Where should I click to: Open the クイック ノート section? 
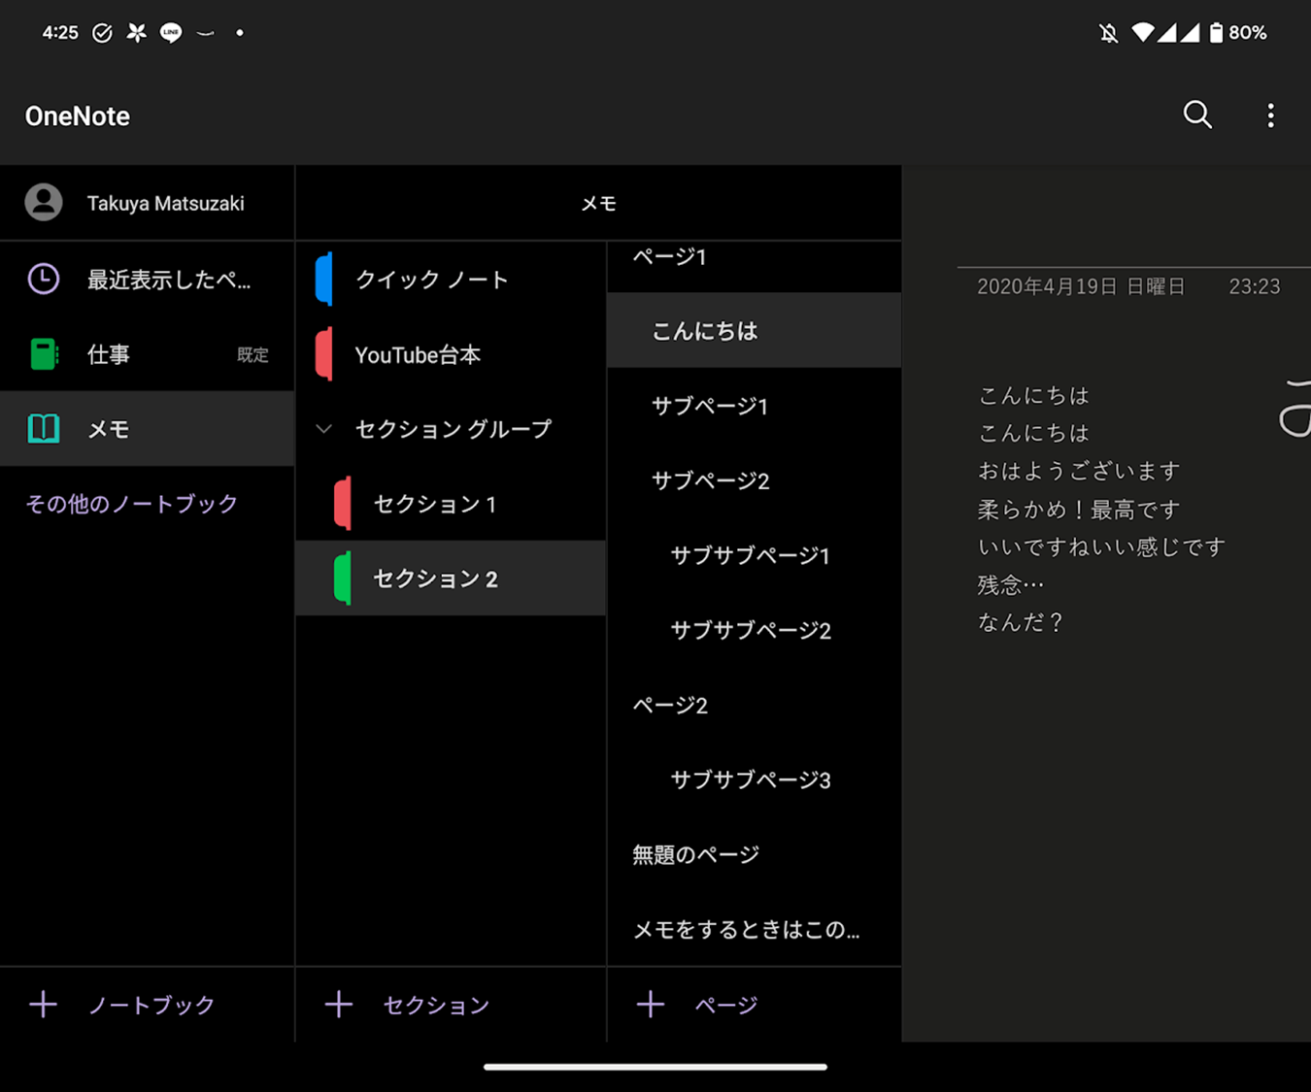451,279
